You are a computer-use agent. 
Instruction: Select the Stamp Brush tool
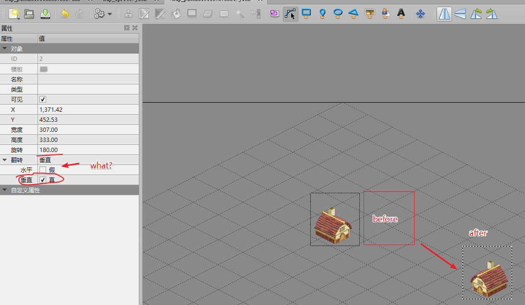click(x=128, y=14)
